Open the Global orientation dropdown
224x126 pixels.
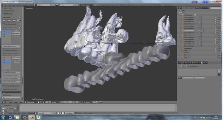[55, 102]
